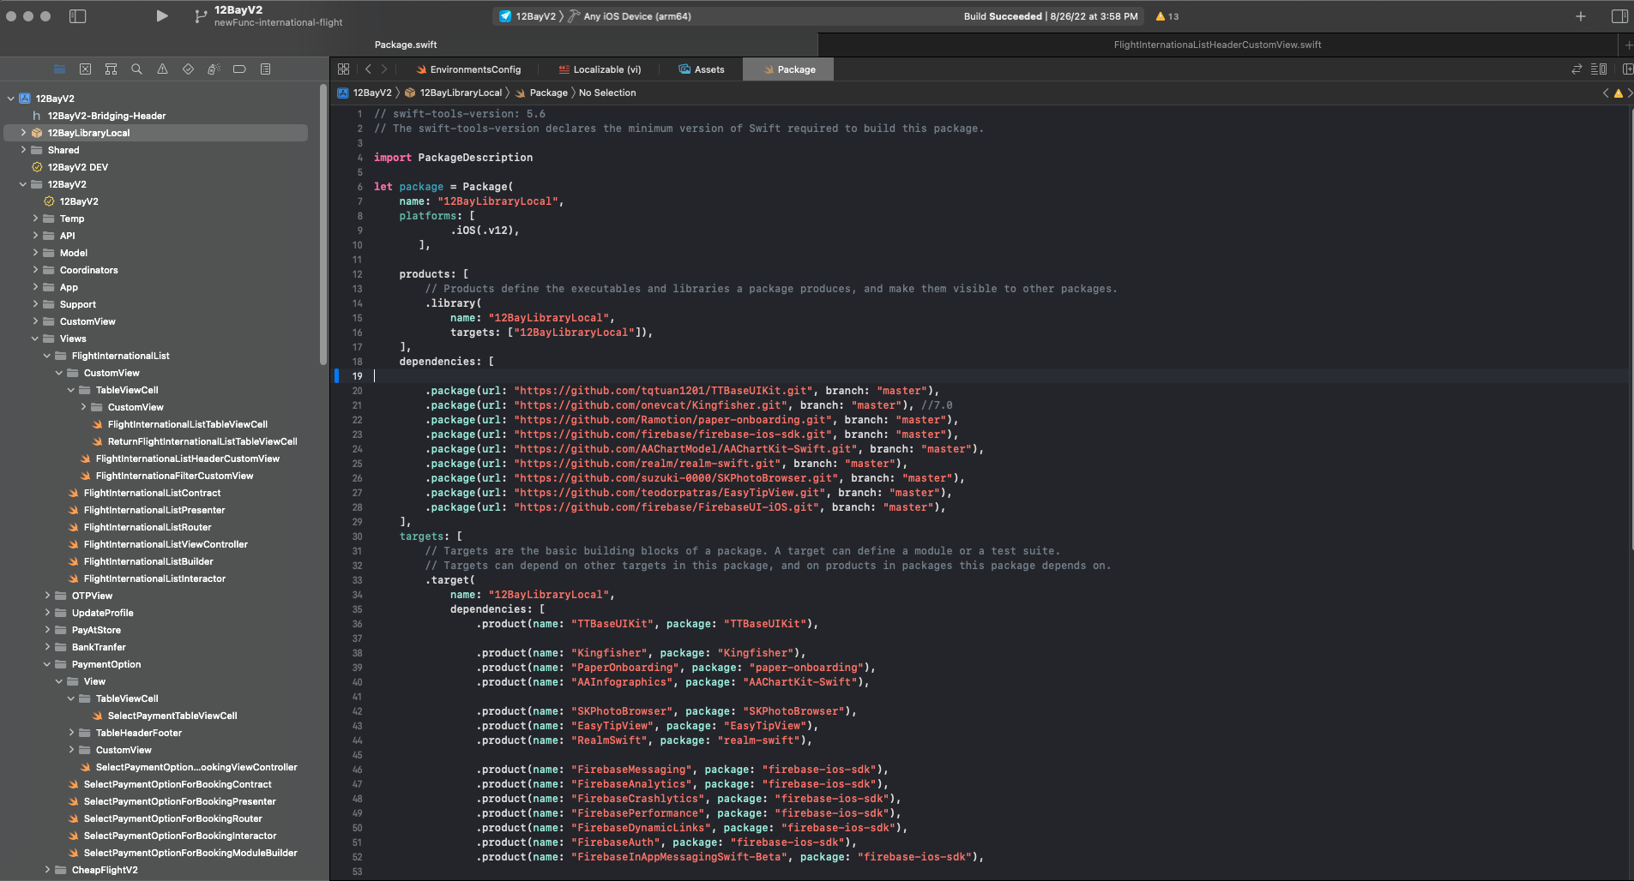
Task: Collapse the 12BayV2 root project
Action: coord(10,99)
